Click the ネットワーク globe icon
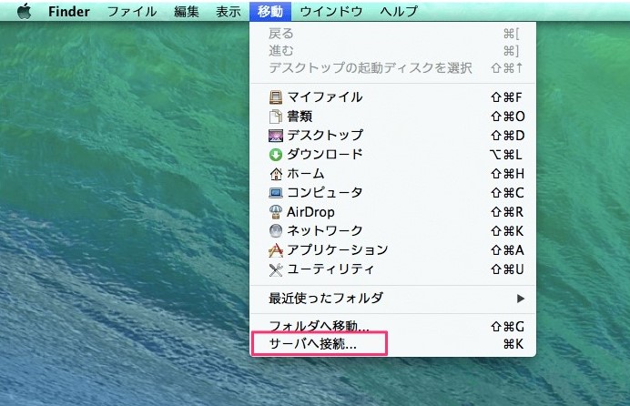The image size is (630, 406). 277,231
